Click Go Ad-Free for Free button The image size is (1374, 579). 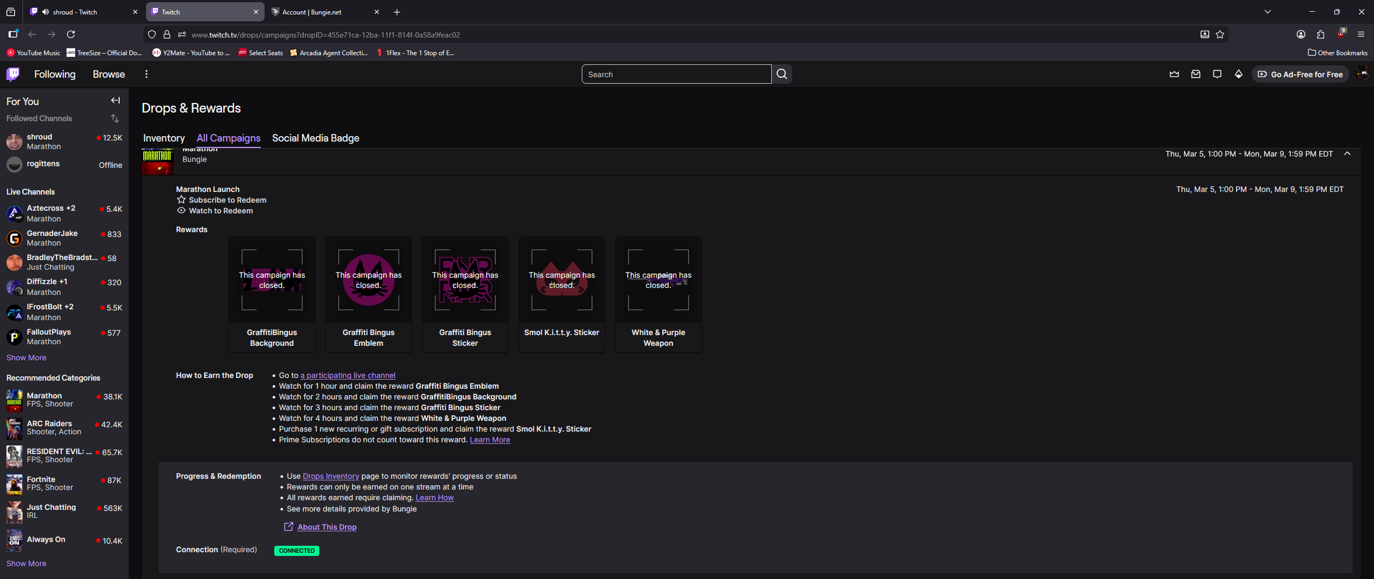[1300, 74]
